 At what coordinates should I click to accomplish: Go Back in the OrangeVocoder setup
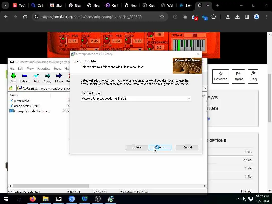(x=137, y=147)
